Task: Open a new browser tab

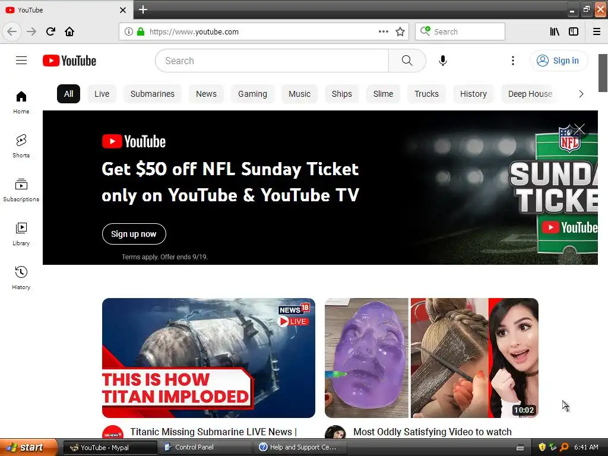Action: pyautogui.click(x=143, y=9)
